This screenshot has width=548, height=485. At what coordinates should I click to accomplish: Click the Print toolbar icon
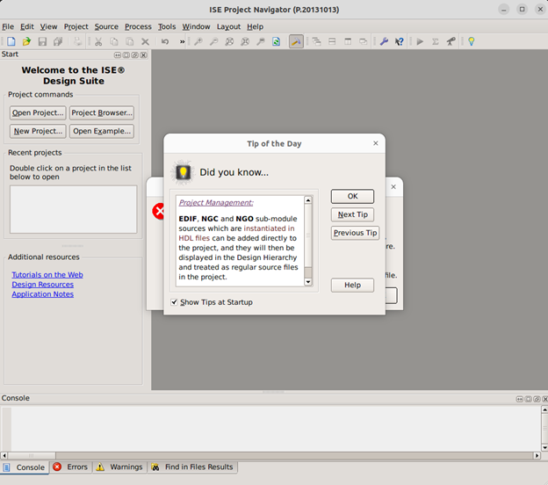77,41
